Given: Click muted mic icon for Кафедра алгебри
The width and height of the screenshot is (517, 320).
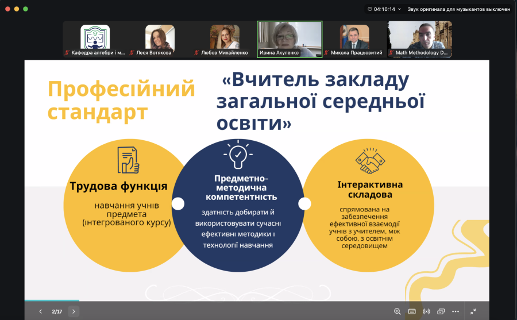Looking at the screenshot, I should tap(67, 53).
